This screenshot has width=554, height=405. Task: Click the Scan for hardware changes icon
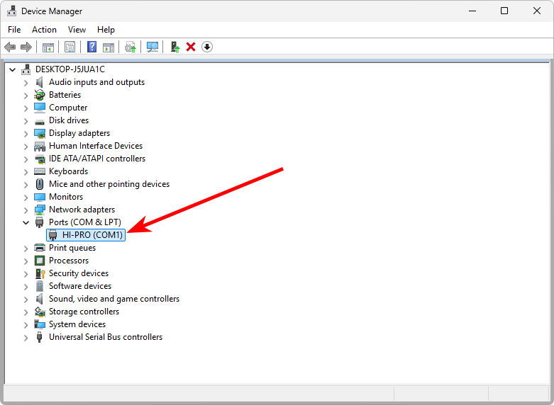click(152, 47)
